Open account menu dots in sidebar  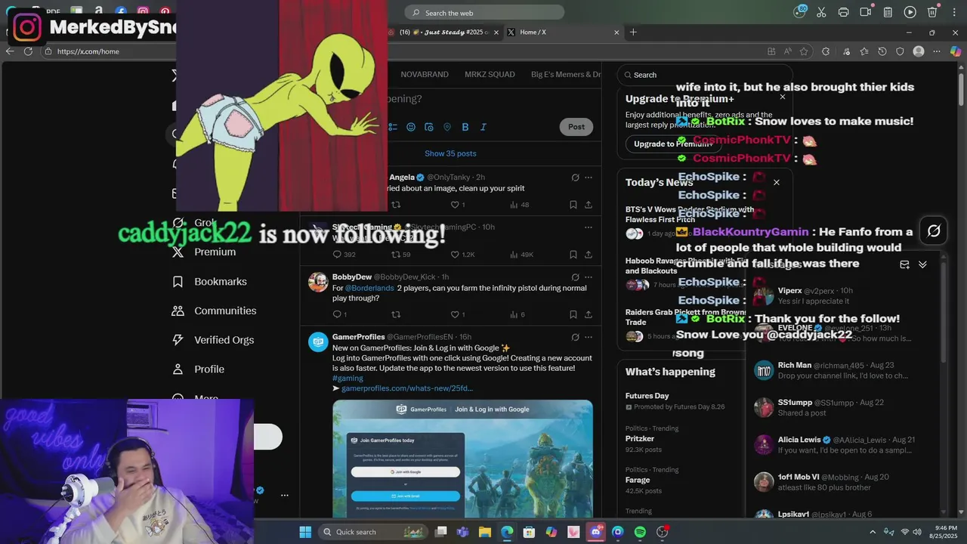285,496
